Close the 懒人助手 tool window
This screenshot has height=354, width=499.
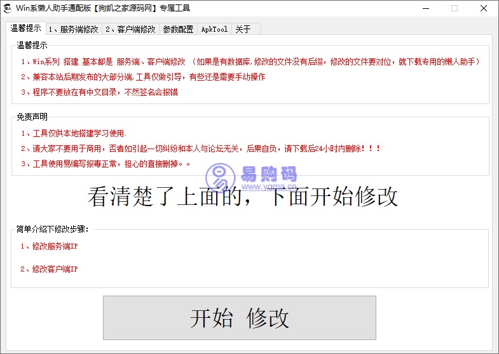484,8
